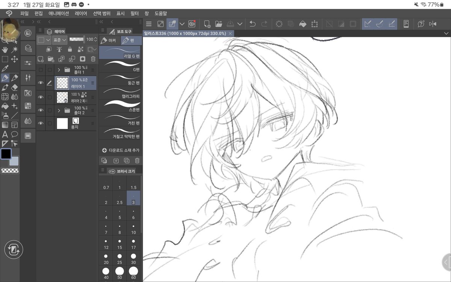Open the 레이어 menu in menu bar
This screenshot has width=451, height=282.
click(81, 13)
